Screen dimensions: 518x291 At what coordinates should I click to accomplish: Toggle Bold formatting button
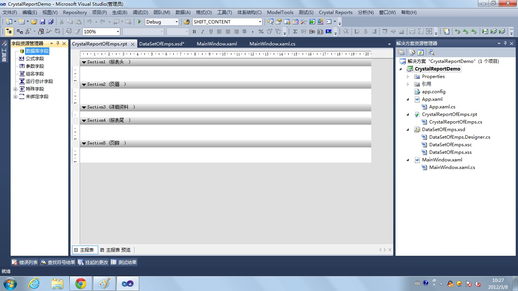click(x=194, y=31)
